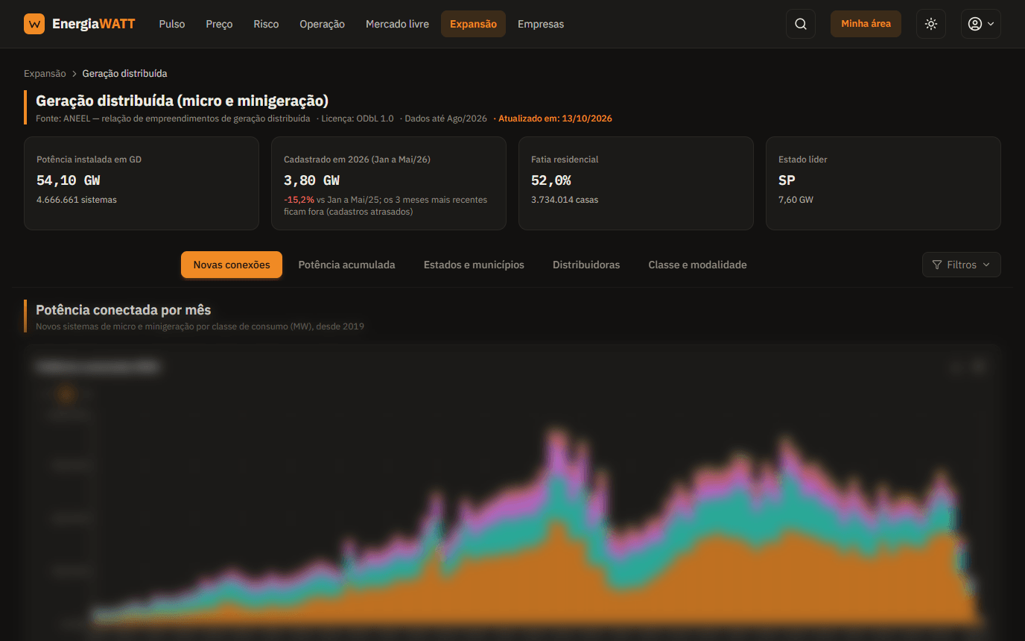The image size is (1025, 641).
Task: Expand the Filtros dropdown chevron
Action: click(986, 265)
